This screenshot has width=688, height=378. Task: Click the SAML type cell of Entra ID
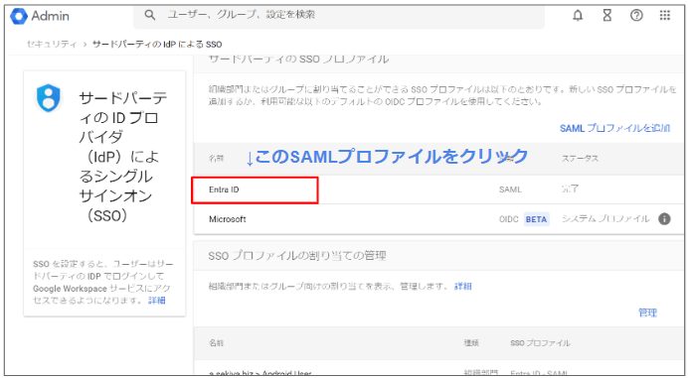pyautogui.click(x=510, y=190)
